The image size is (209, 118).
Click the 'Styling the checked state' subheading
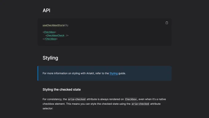point(61,90)
